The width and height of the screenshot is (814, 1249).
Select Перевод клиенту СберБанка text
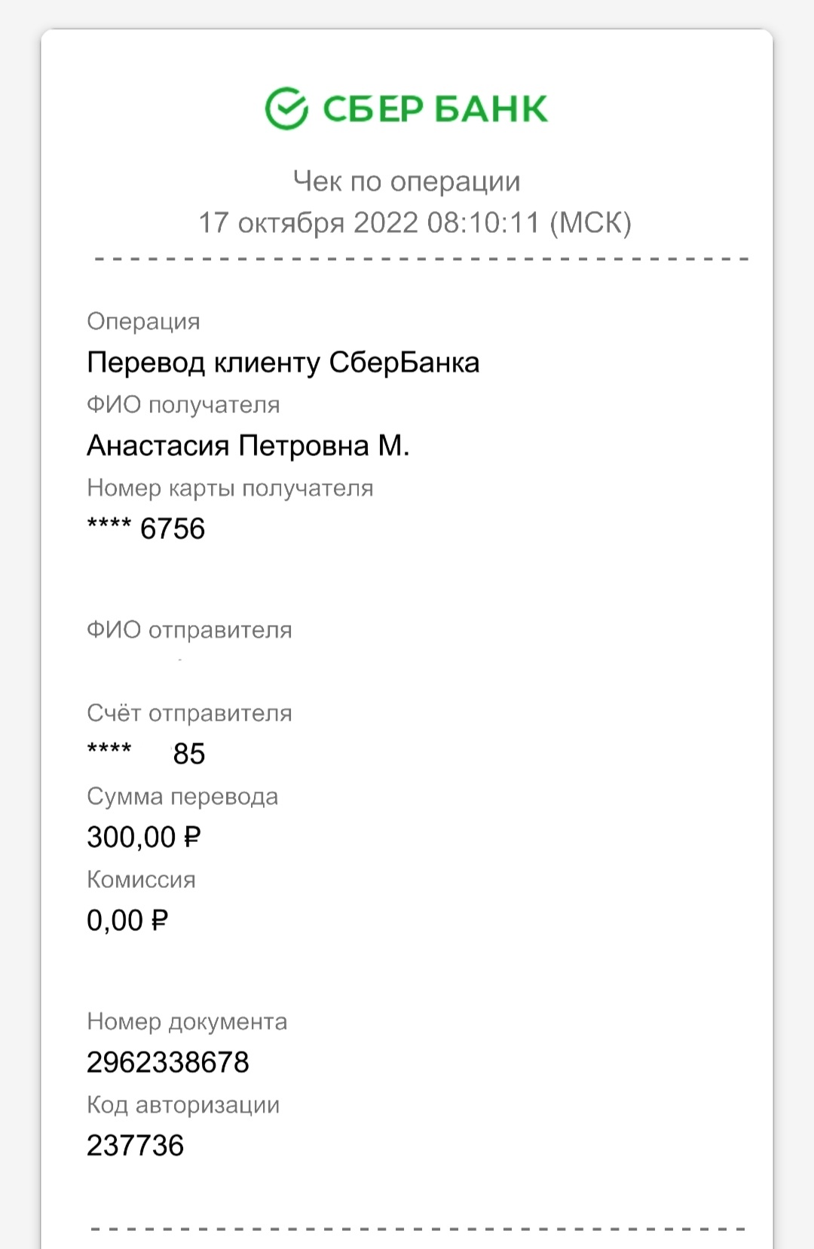click(283, 363)
